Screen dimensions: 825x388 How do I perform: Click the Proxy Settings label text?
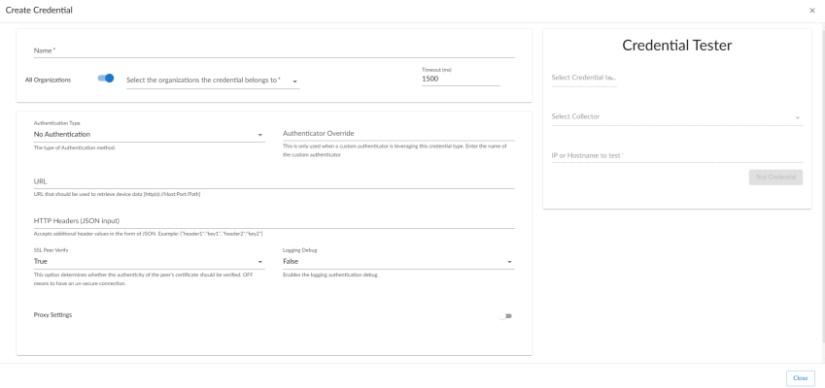(52, 314)
